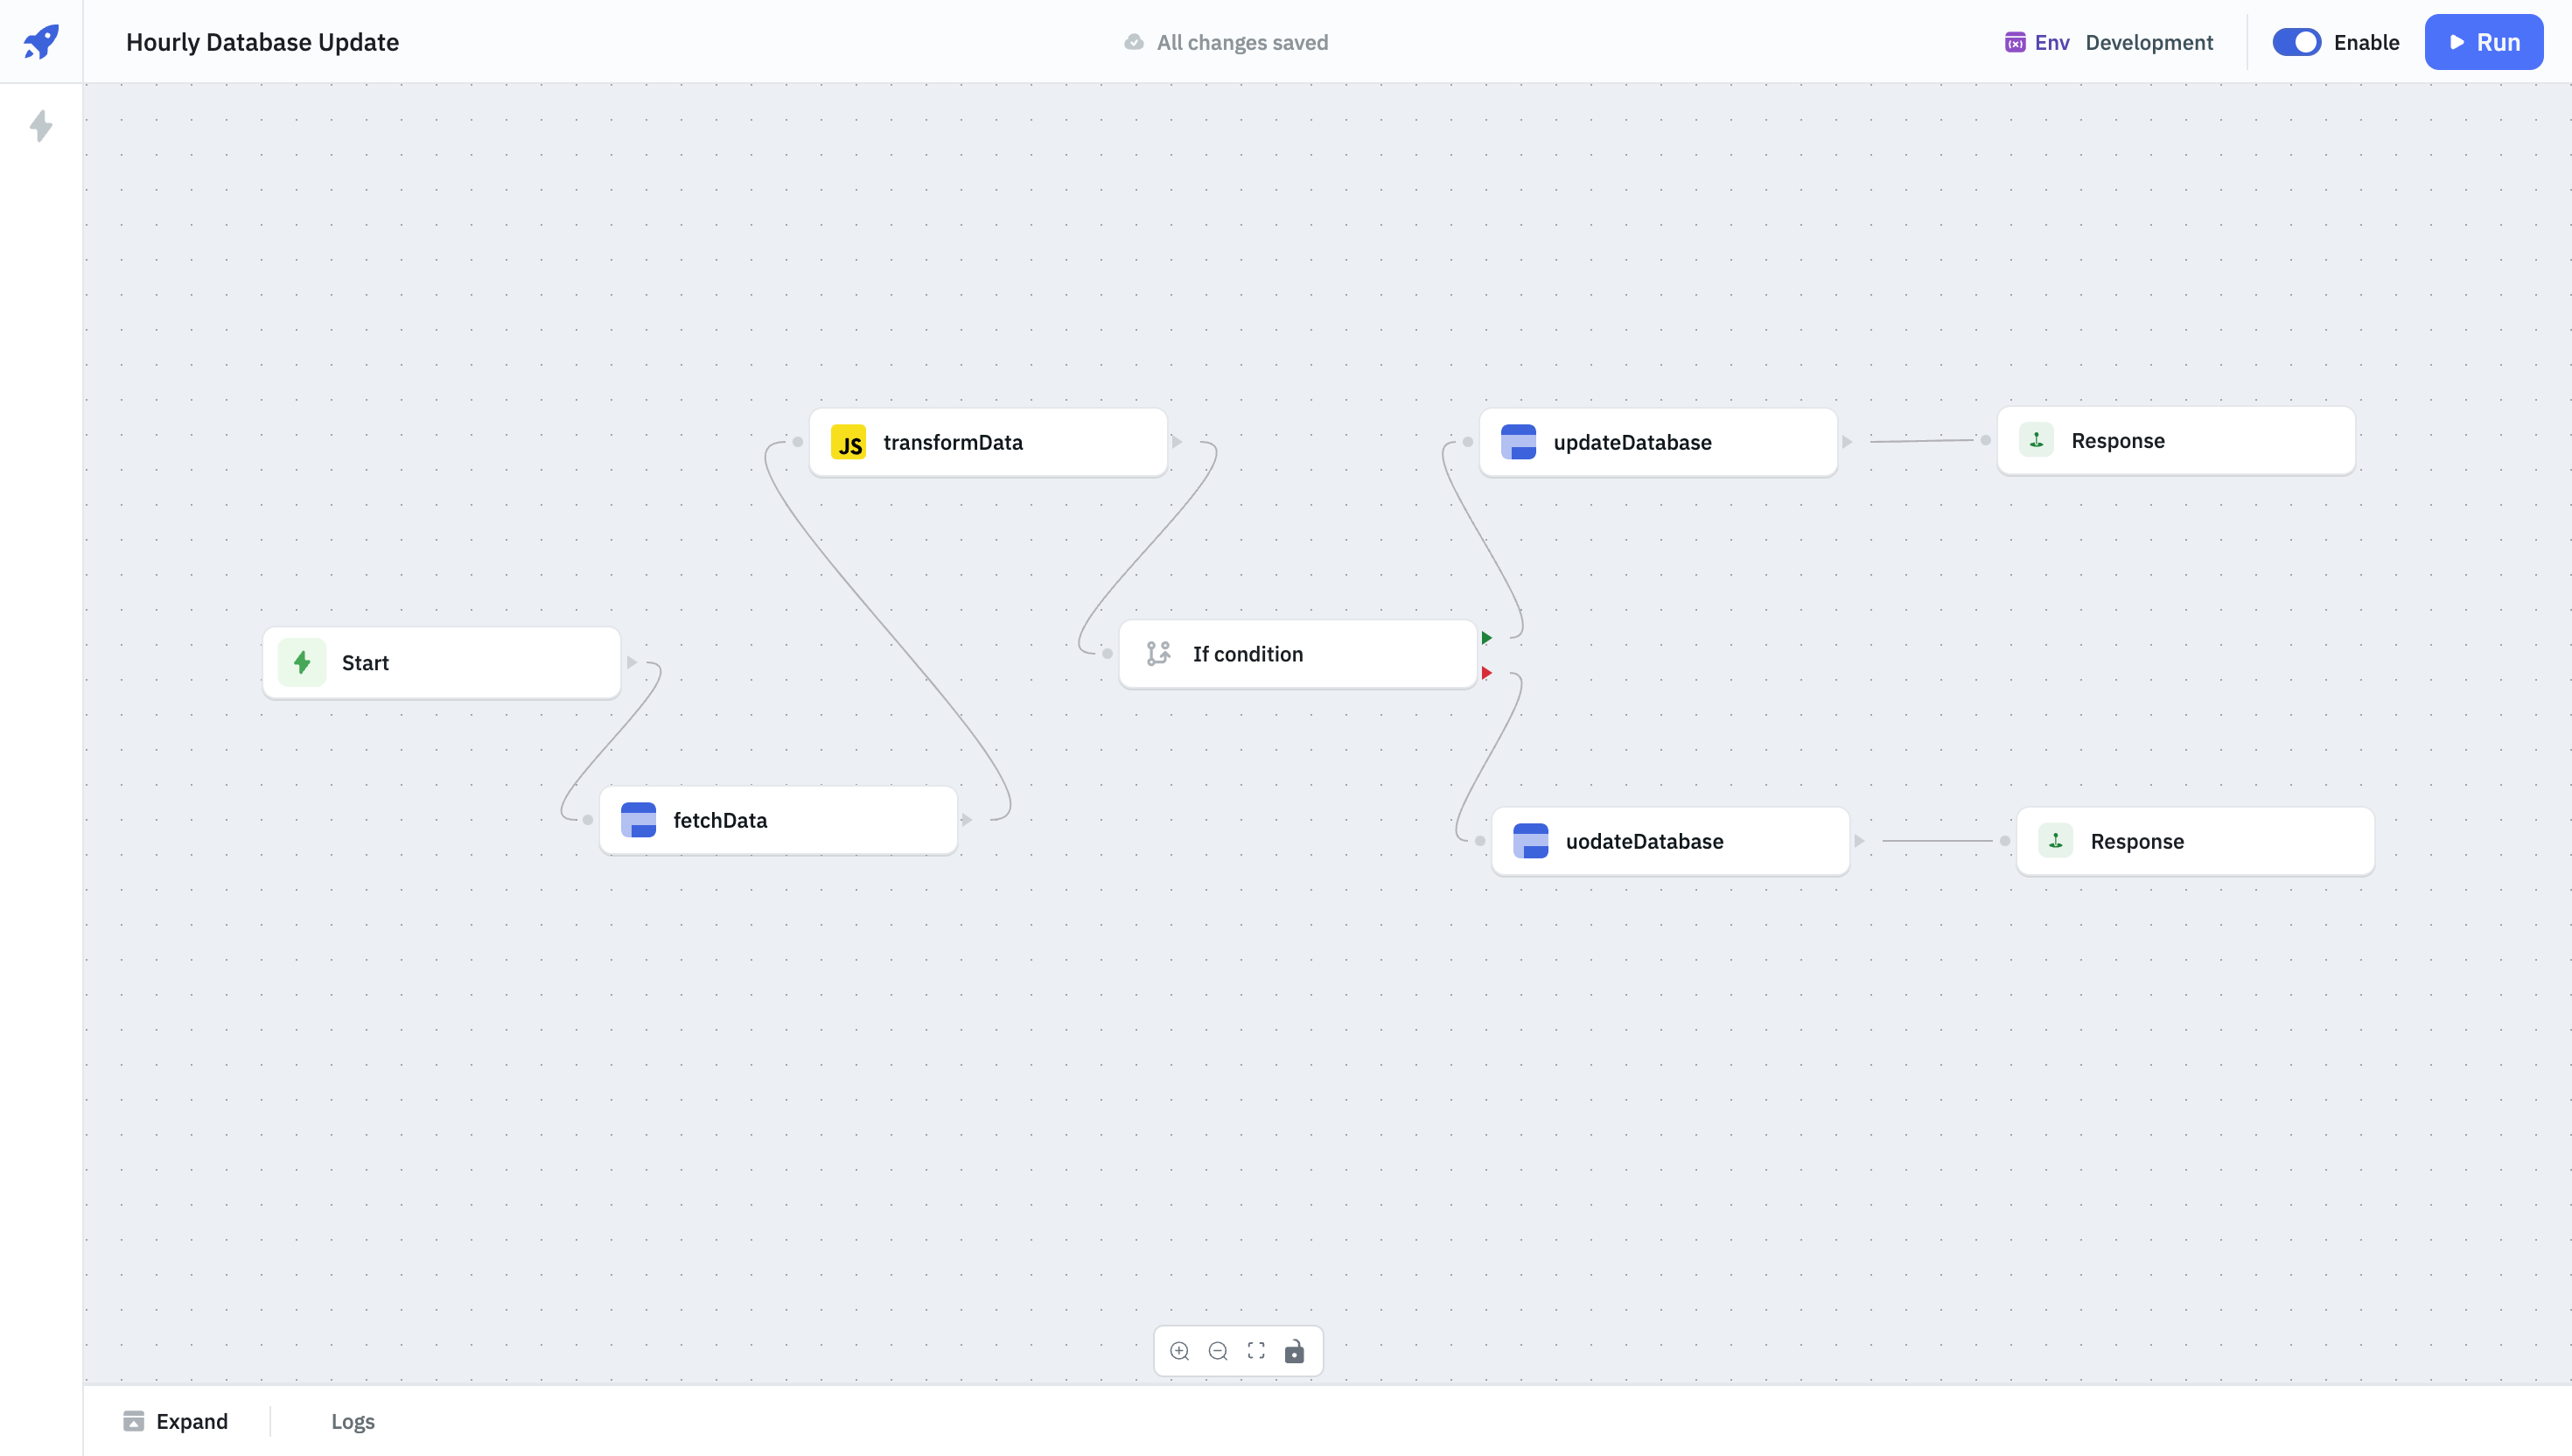Image resolution: width=2572 pixels, height=1456 pixels.
Task: Toggle the canvas lock icon
Action: (1295, 1351)
